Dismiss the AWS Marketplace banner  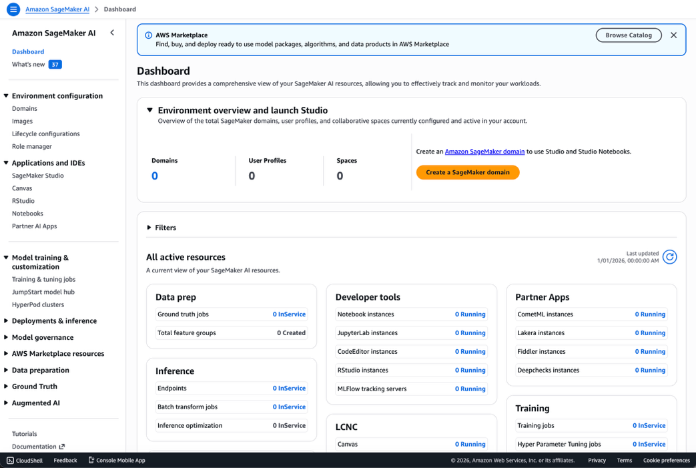coord(673,35)
